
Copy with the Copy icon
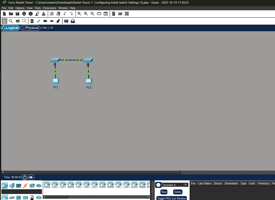coord(52,14)
